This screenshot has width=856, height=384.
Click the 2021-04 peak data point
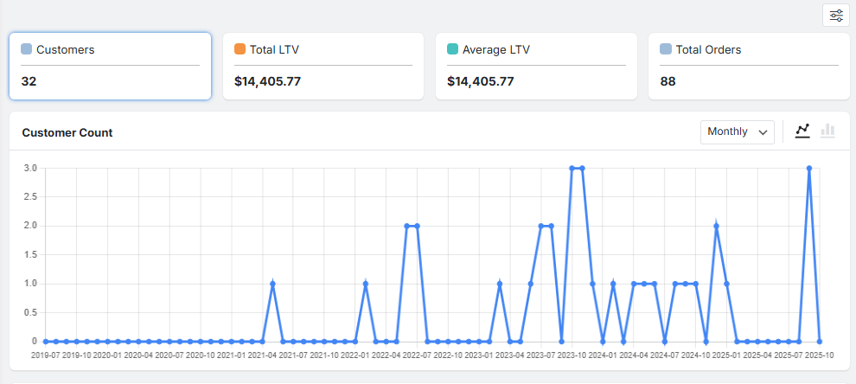pyautogui.click(x=272, y=284)
